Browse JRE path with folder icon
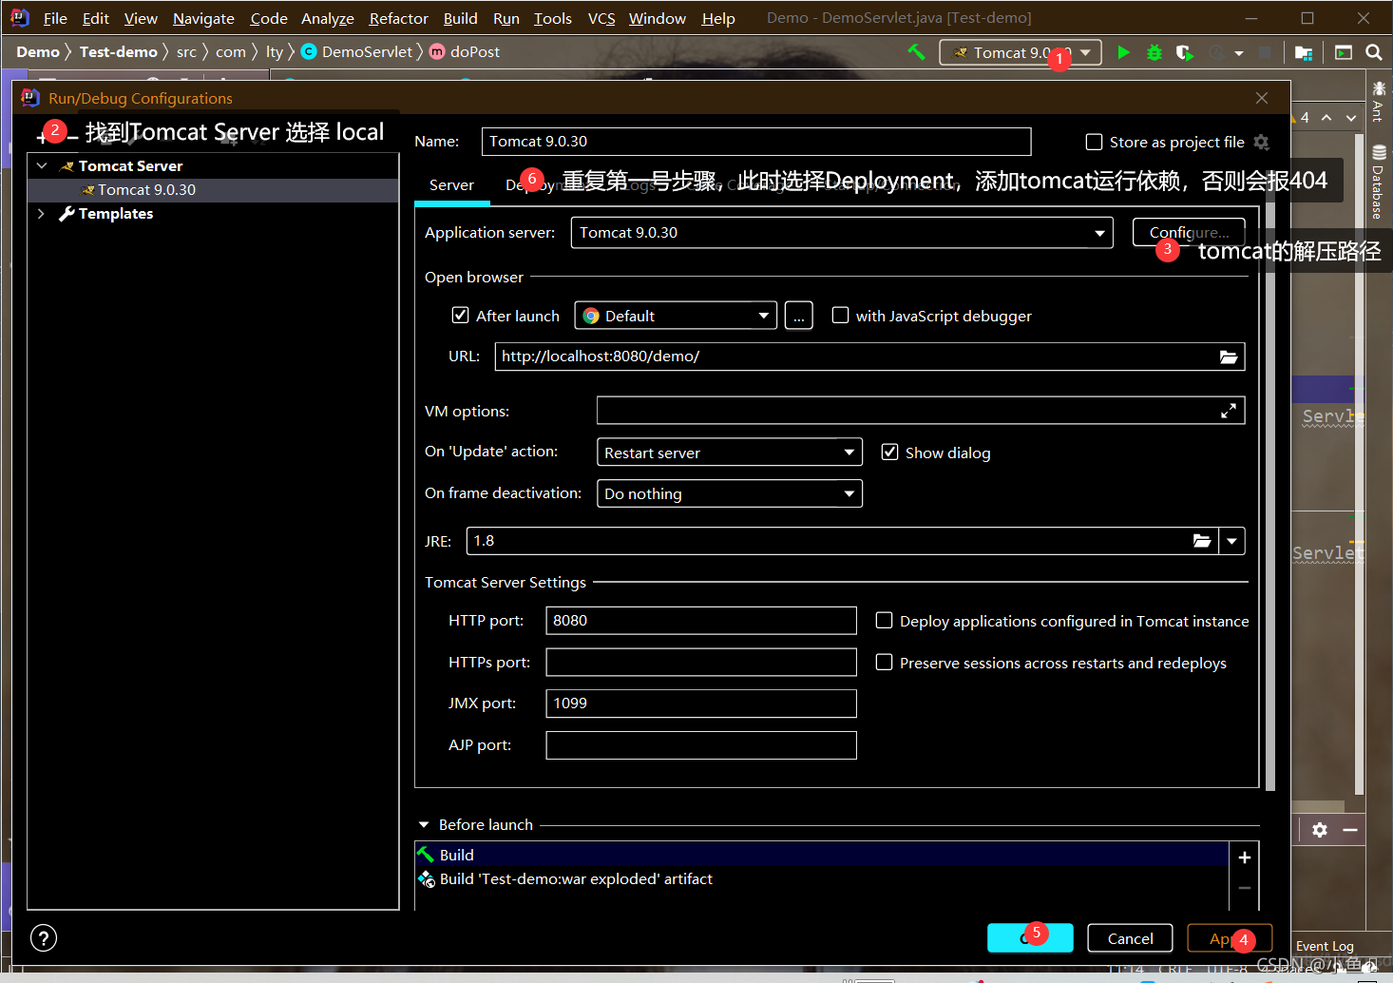Image resolution: width=1393 pixels, height=983 pixels. pos(1202,541)
